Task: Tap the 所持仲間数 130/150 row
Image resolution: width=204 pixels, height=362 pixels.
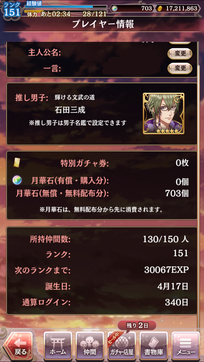Action: (102, 240)
